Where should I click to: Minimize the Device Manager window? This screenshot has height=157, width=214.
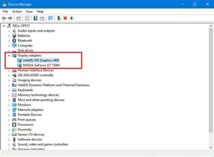tap(182, 4)
